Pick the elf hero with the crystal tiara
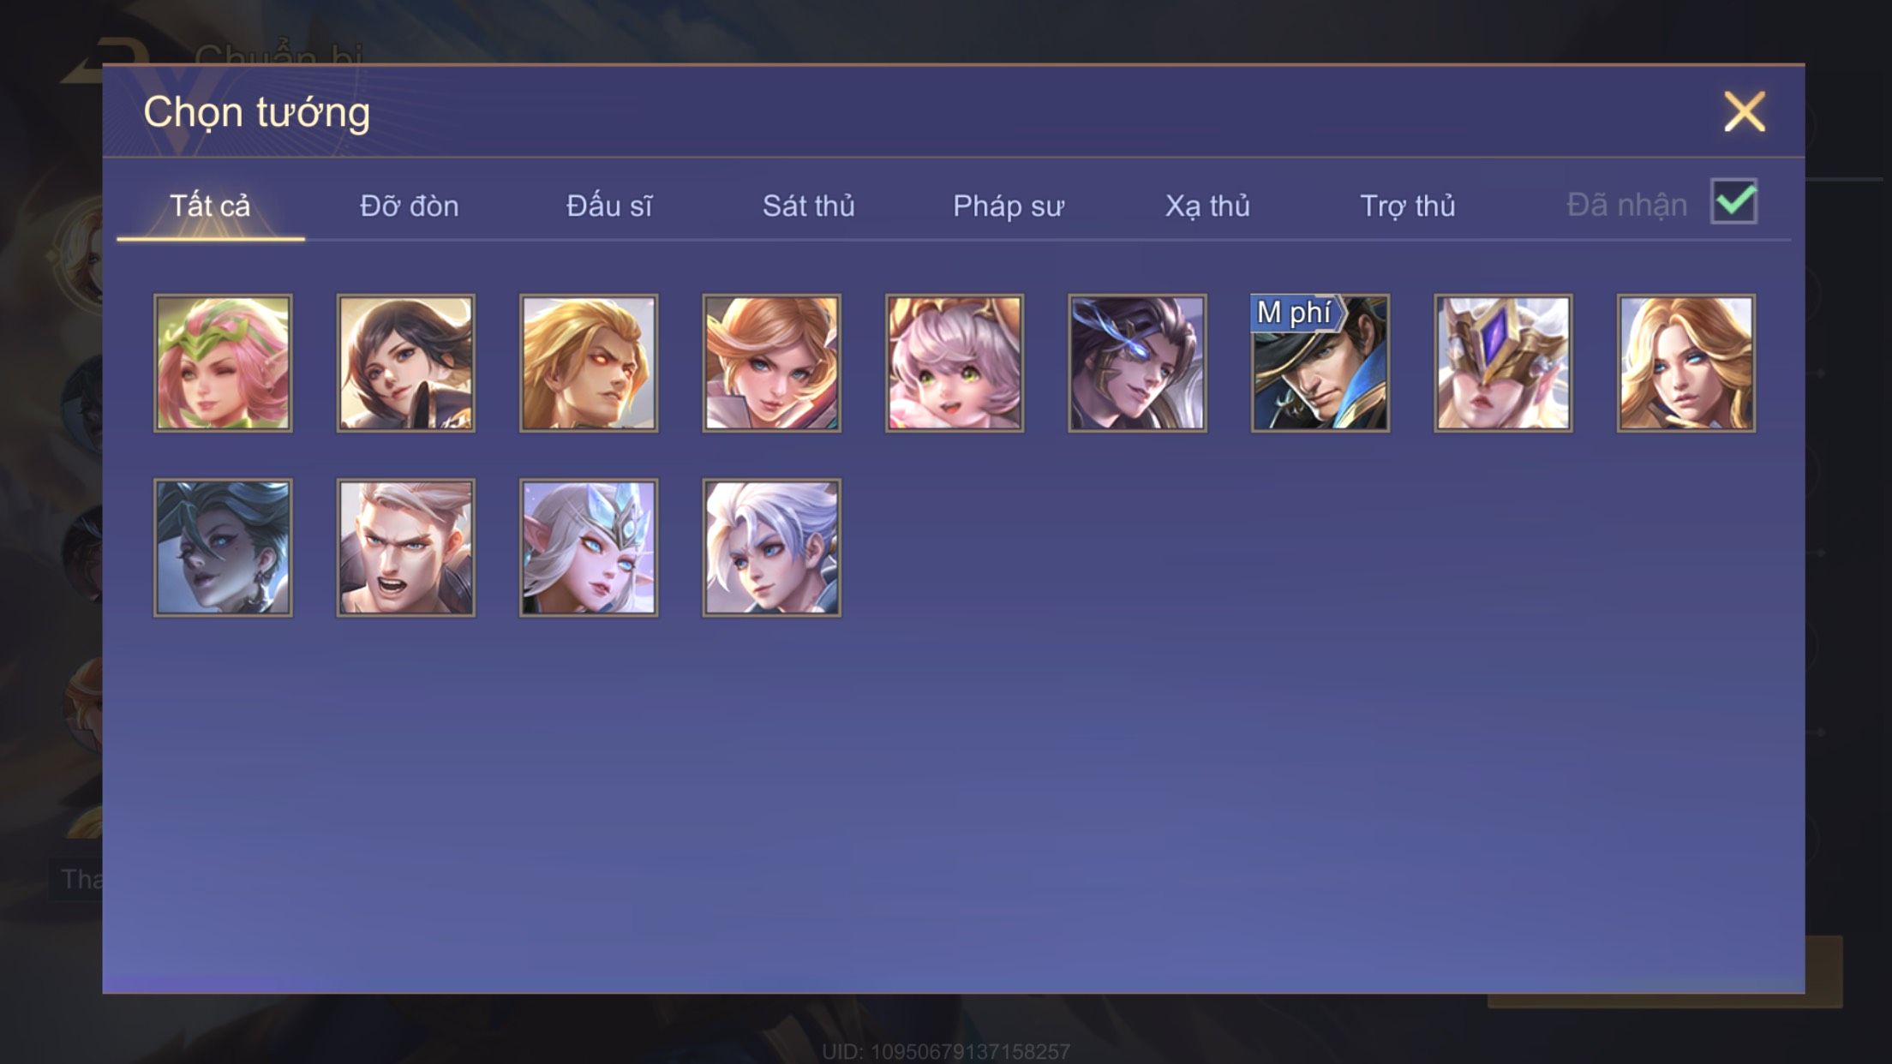1892x1064 pixels. [x=589, y=547]
